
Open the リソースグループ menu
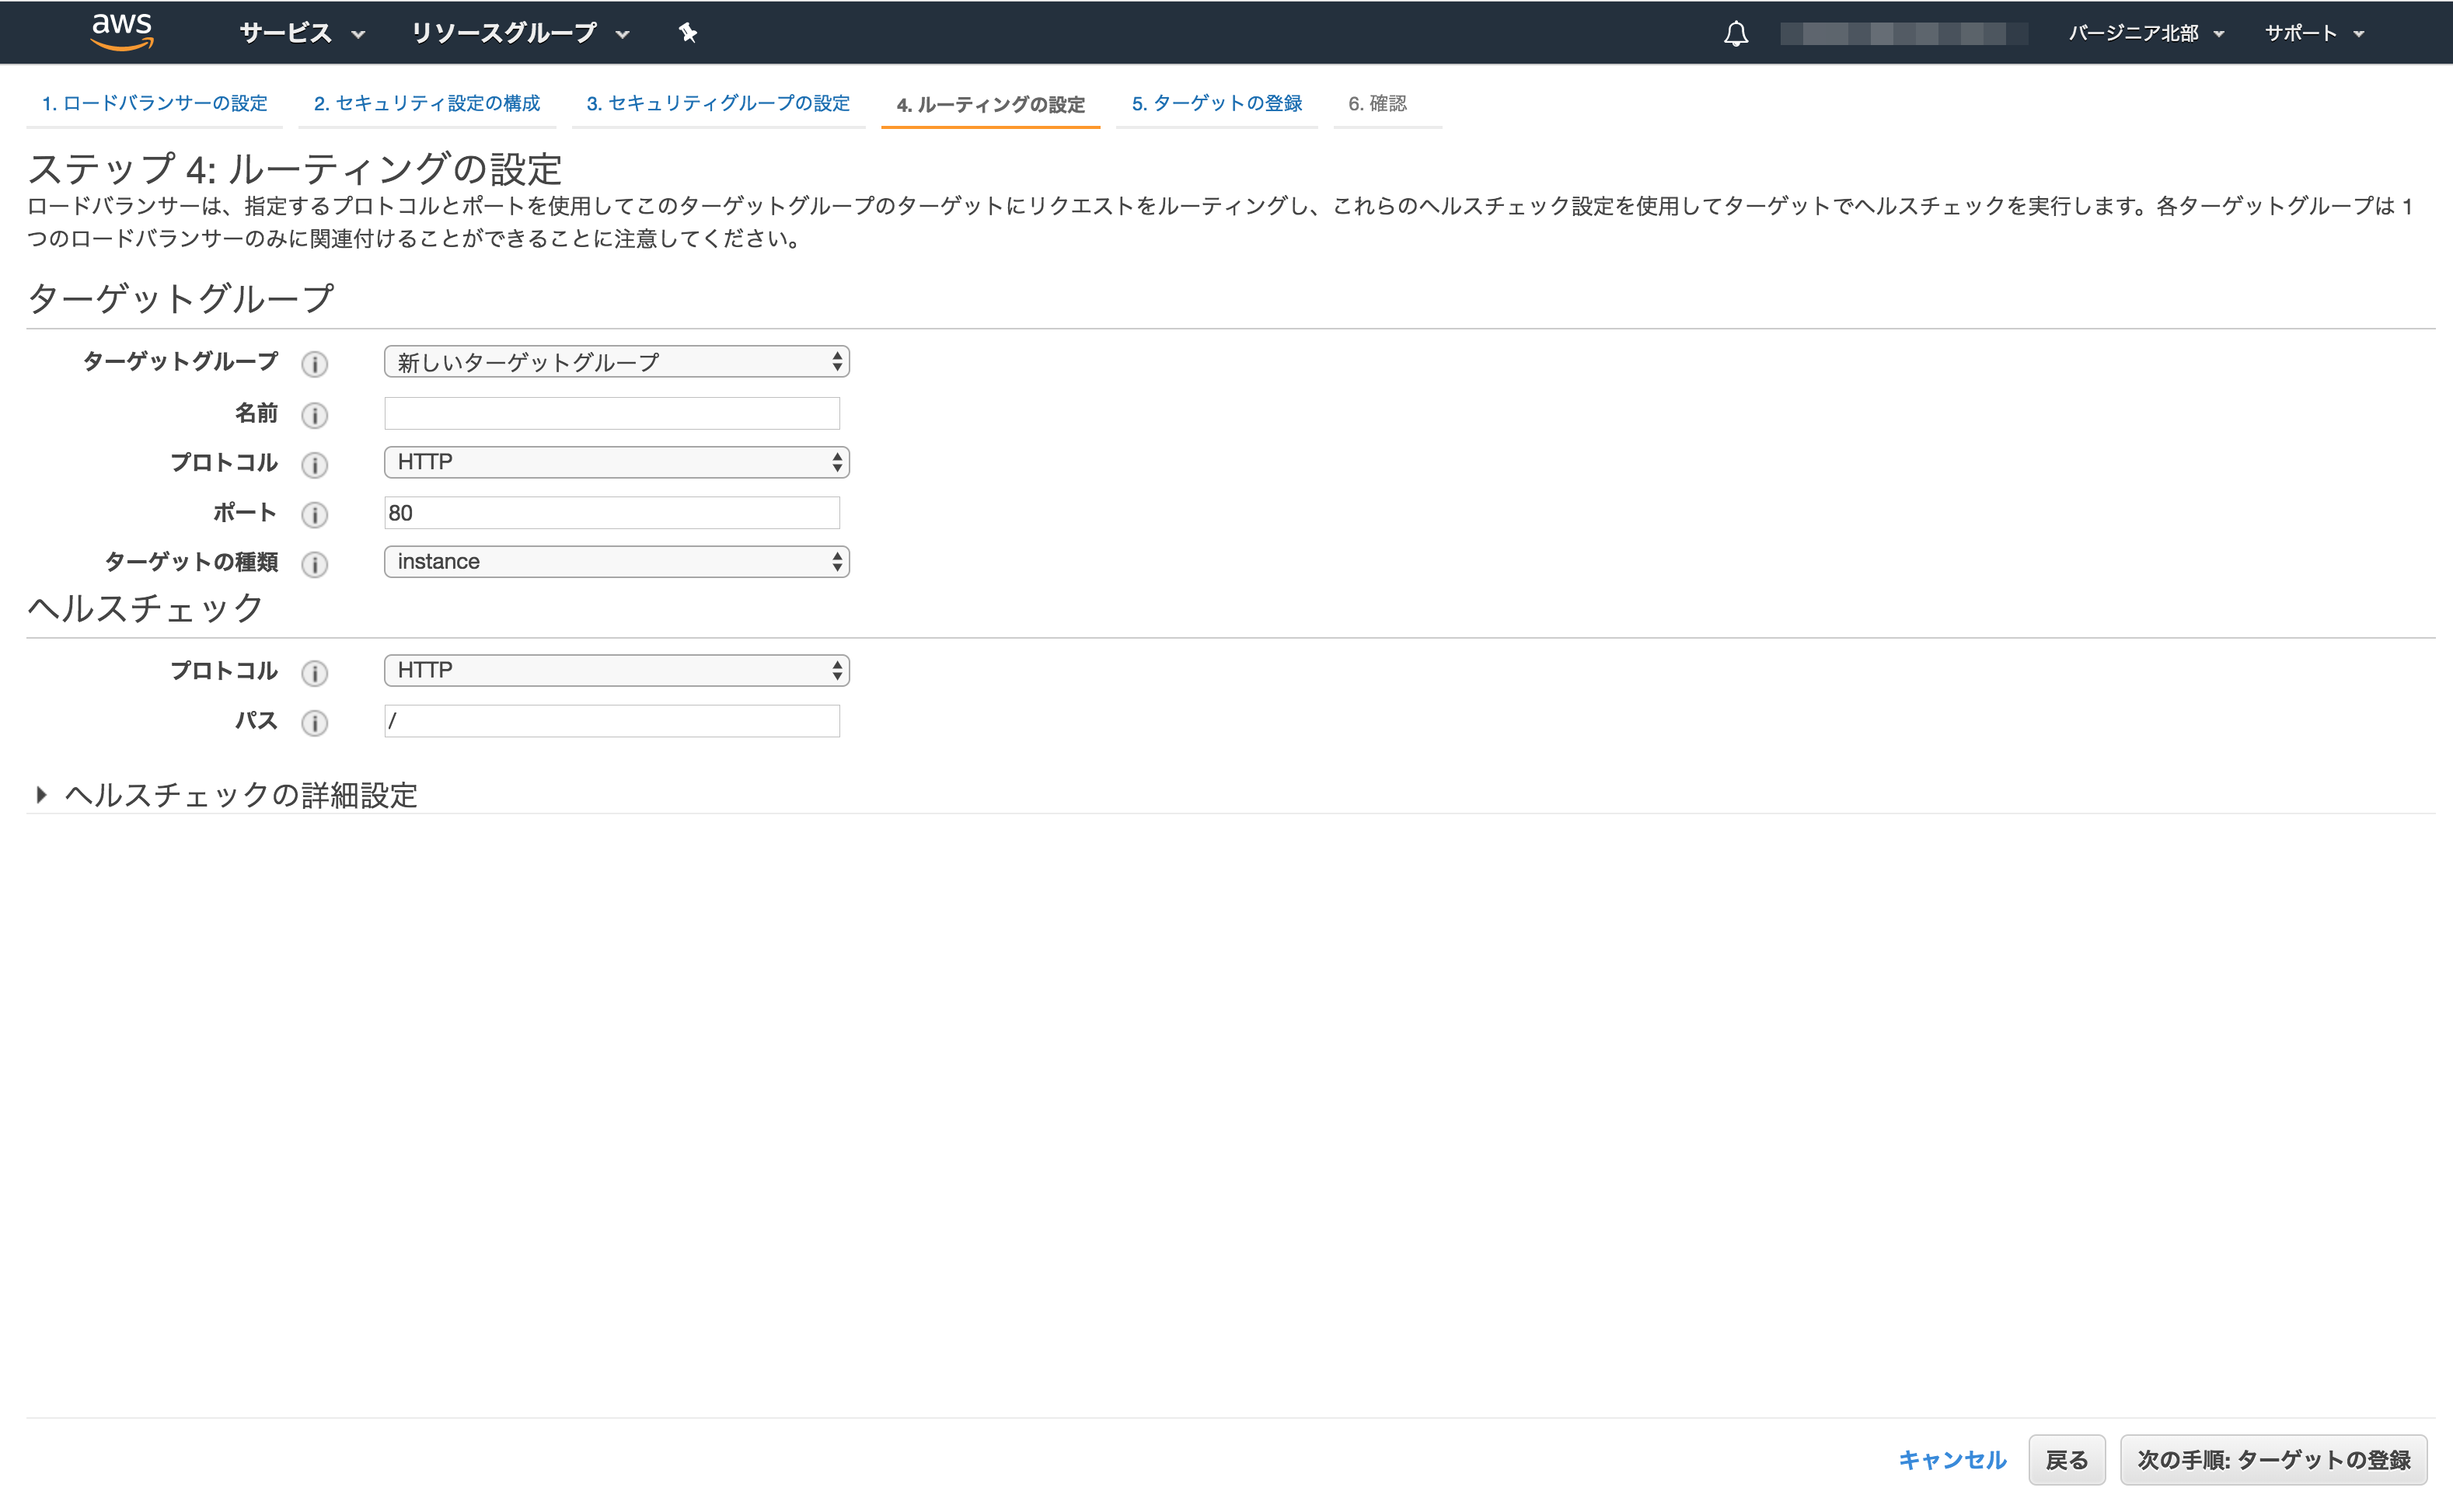(520, 33)
